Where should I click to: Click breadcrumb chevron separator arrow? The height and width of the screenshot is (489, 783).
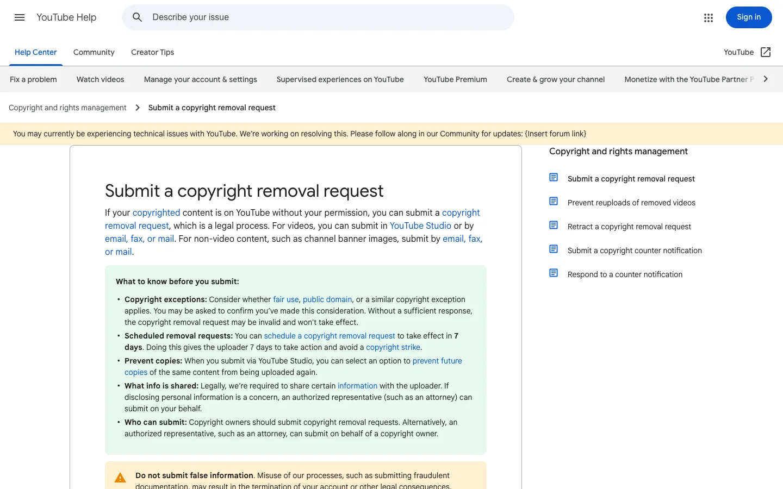(x=138, y=108)
